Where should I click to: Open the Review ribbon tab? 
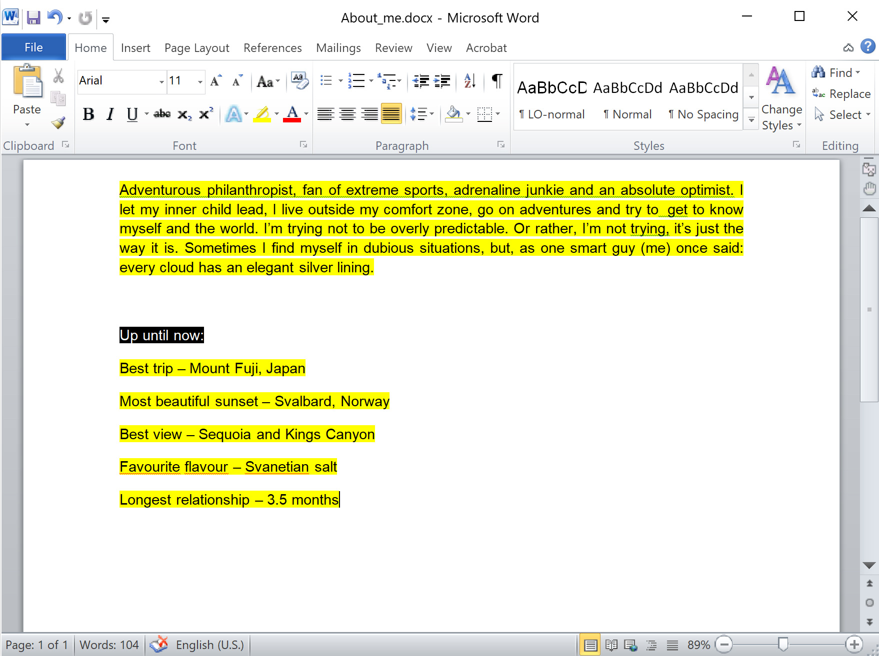click(393, 47)
